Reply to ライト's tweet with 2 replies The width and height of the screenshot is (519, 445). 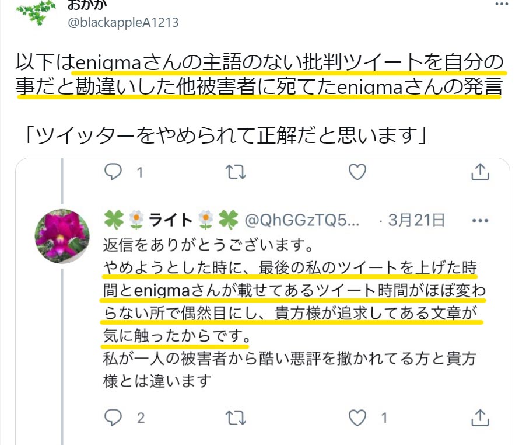[x=113, y=418]
